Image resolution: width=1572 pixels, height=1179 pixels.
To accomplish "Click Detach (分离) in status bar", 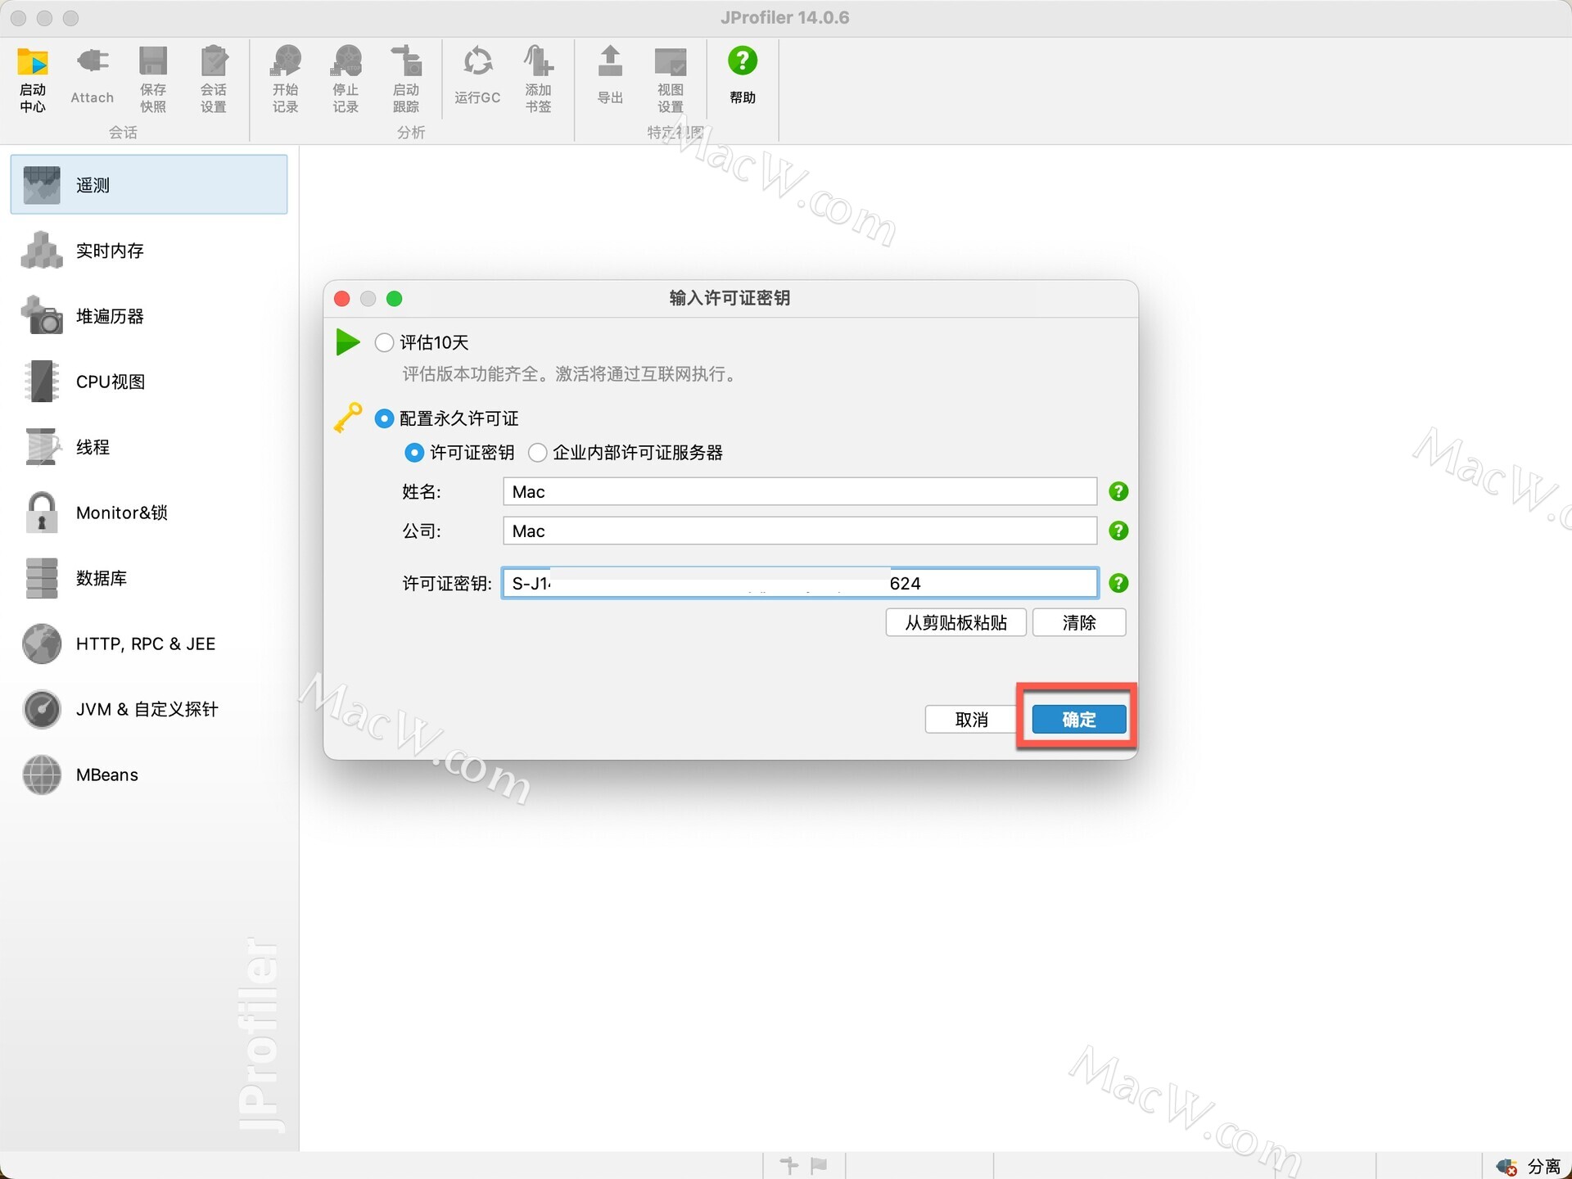I will point(1528,1166).
